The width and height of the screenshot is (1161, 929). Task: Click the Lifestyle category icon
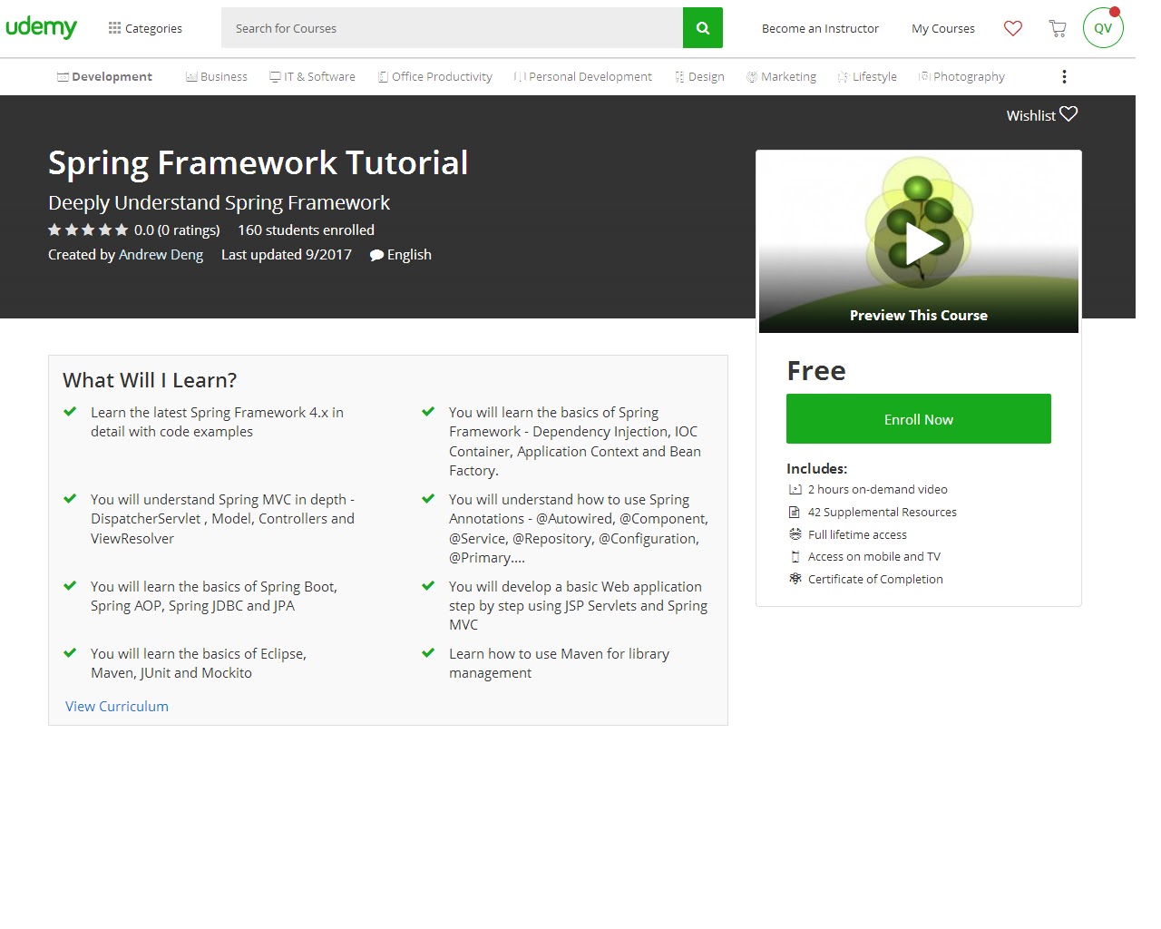point(843,76)
